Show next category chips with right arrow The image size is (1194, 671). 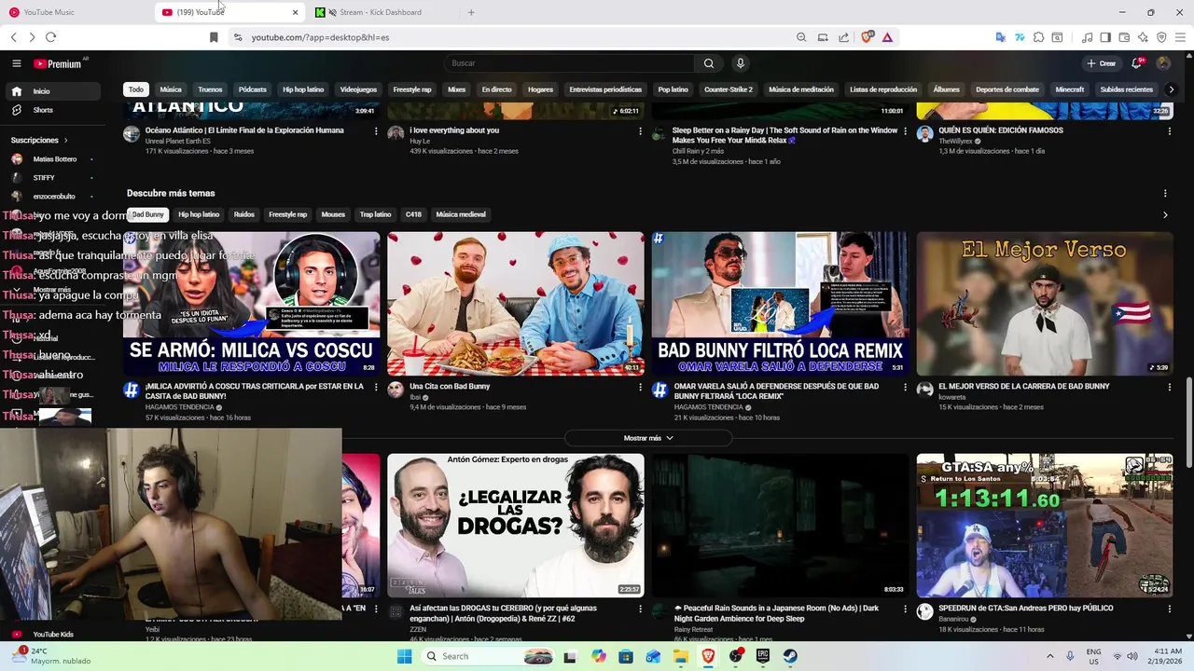[x=1172, y=89]
